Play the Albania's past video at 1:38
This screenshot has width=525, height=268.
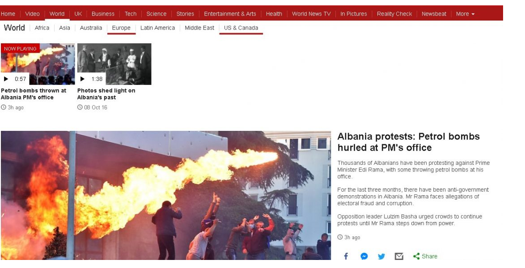(x=82, y=79)
